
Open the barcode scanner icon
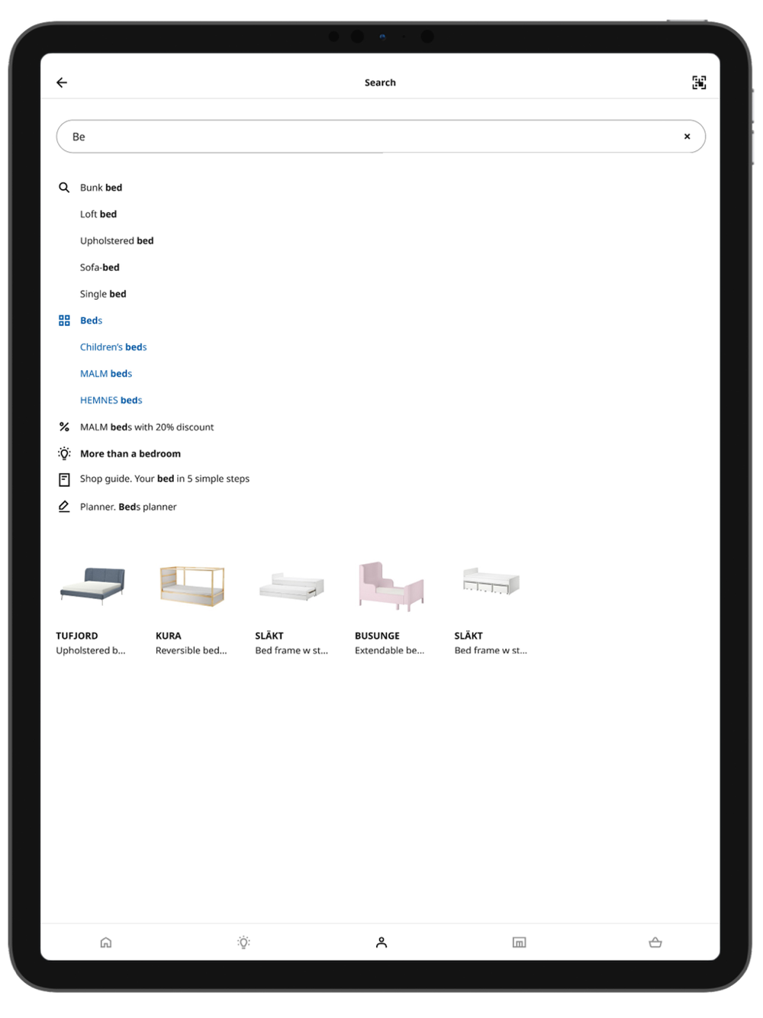[699, 82]
